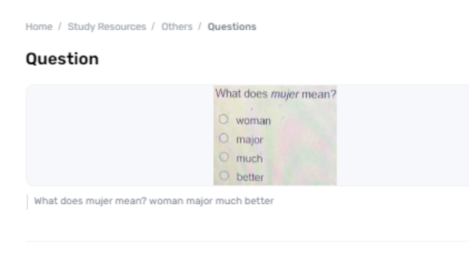Click the 'Question' page heading
469x256 pixels.
coord(62,59)
